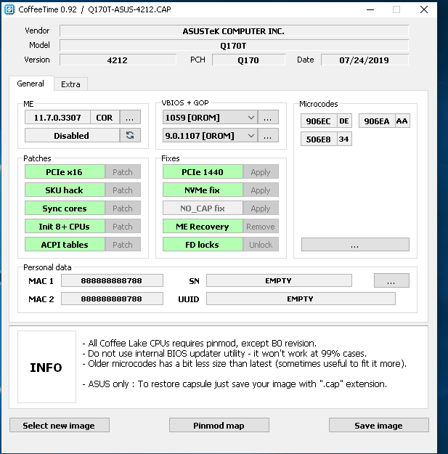448x454 pixels.
Task: Click the PCIe x16 patch status label
Action: (65, 172)
